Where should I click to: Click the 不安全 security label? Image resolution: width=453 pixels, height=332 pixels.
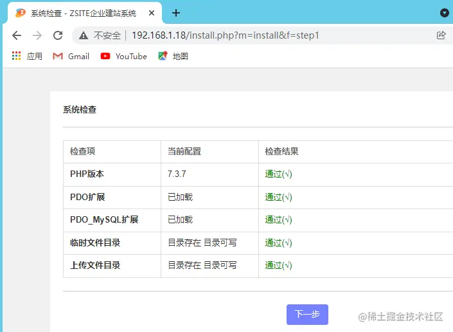(107, 35)
